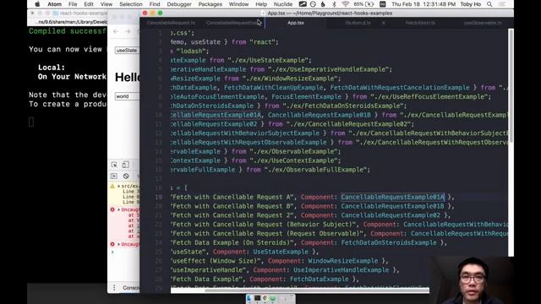This screenshot has height=304, width=541.
Task: Expand the src/ex warning entry
Action: coord(119,186)
